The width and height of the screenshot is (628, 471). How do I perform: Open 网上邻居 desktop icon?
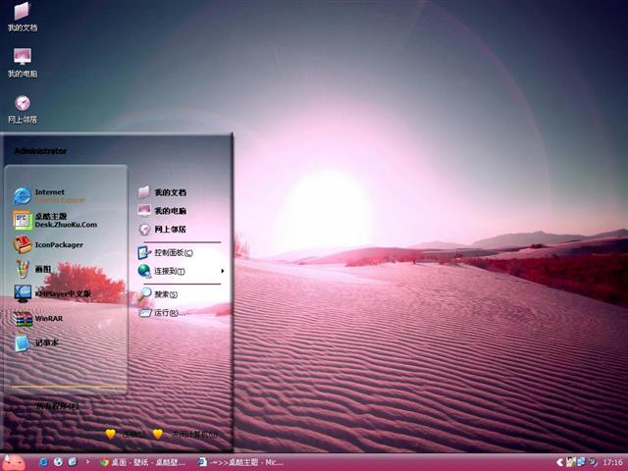[x=23, y=109]
